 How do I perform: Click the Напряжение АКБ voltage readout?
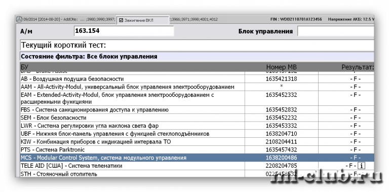pos(351,19)
